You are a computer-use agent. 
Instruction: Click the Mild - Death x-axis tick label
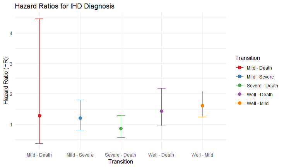(39, 155)
